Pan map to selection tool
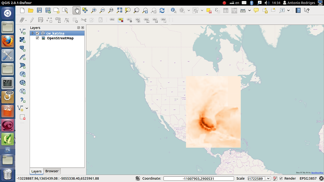Viewport: 324px width, 182px height. coord(85,10)
